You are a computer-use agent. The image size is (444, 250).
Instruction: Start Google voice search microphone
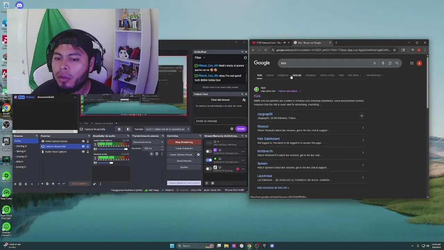(x=383, y=63)
